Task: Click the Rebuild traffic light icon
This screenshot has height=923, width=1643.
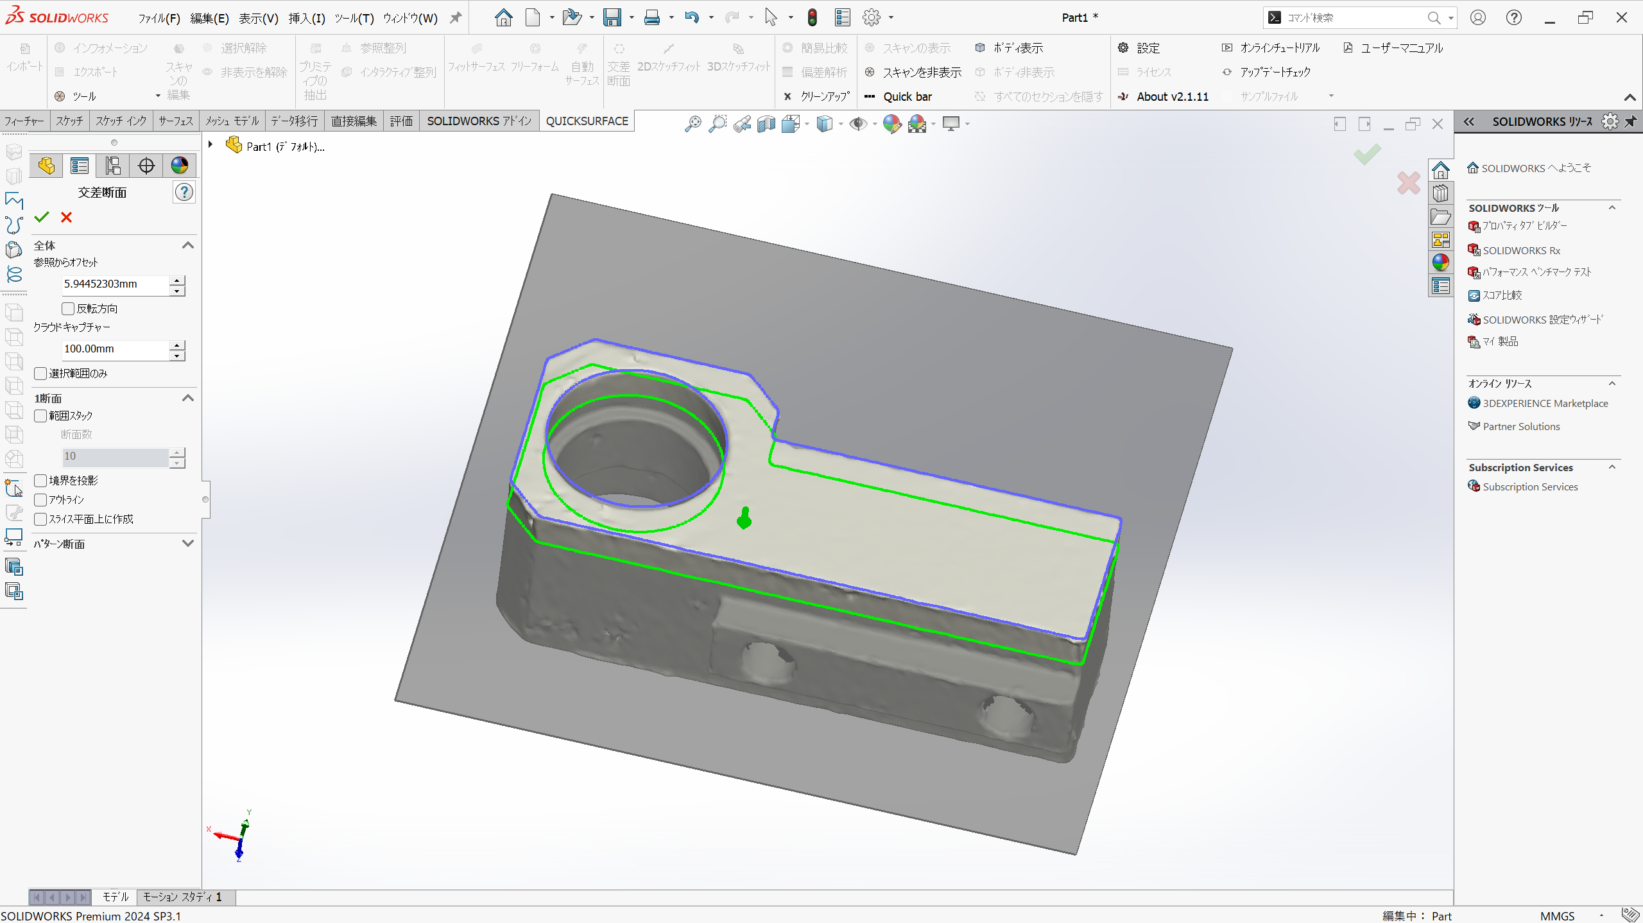Action: tap(813, 17)
